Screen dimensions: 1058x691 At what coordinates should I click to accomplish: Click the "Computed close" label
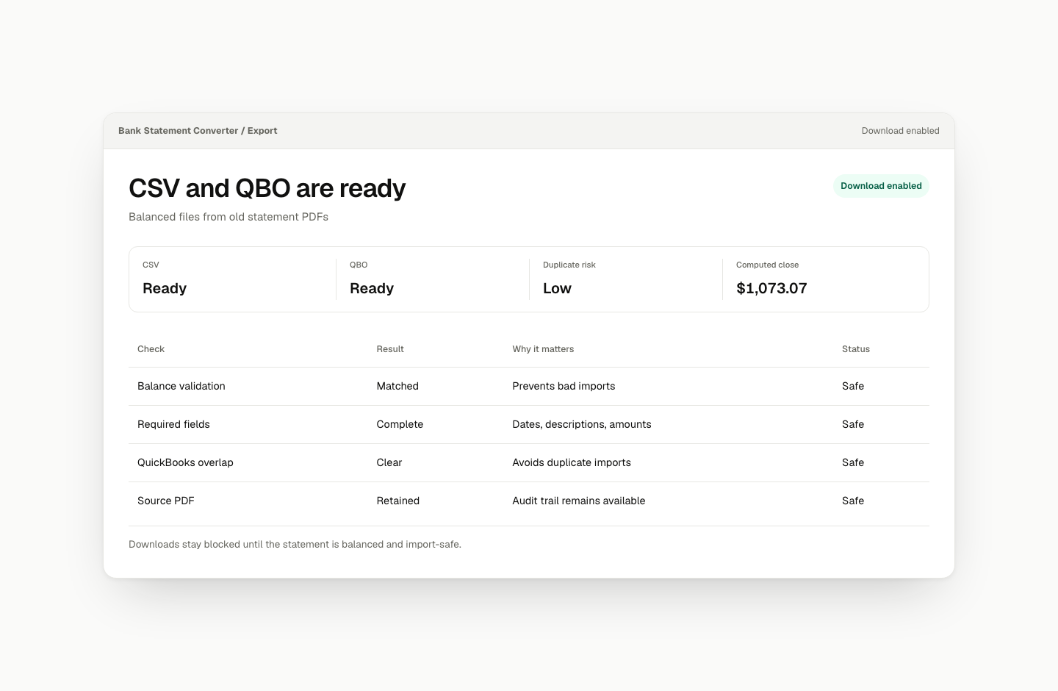[x=767, y=265]
